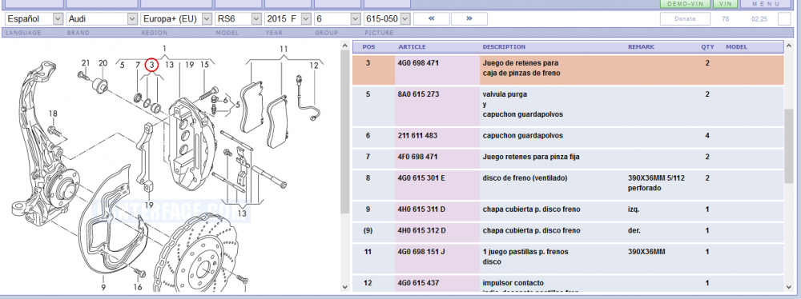Click the DEMO-VIN button

685,3
